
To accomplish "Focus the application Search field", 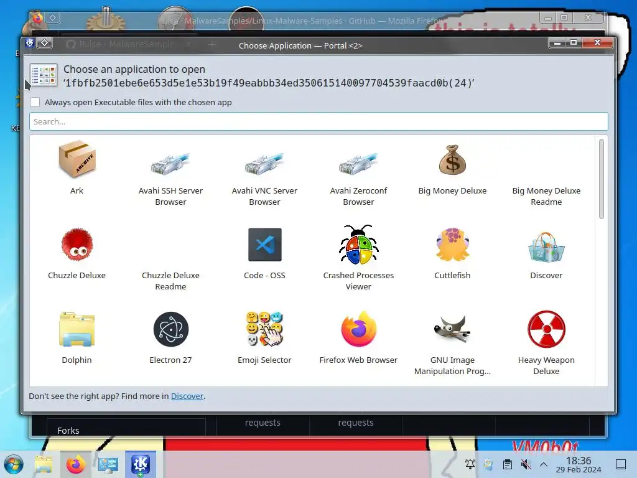I will pyautogui.click(x=318, y=121).
